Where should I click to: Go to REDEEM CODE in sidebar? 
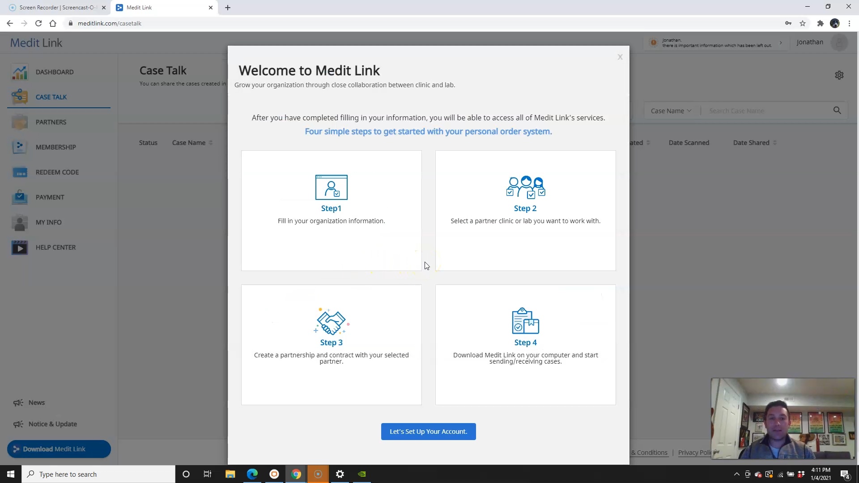pyautogui.click(x=57, y=172)
